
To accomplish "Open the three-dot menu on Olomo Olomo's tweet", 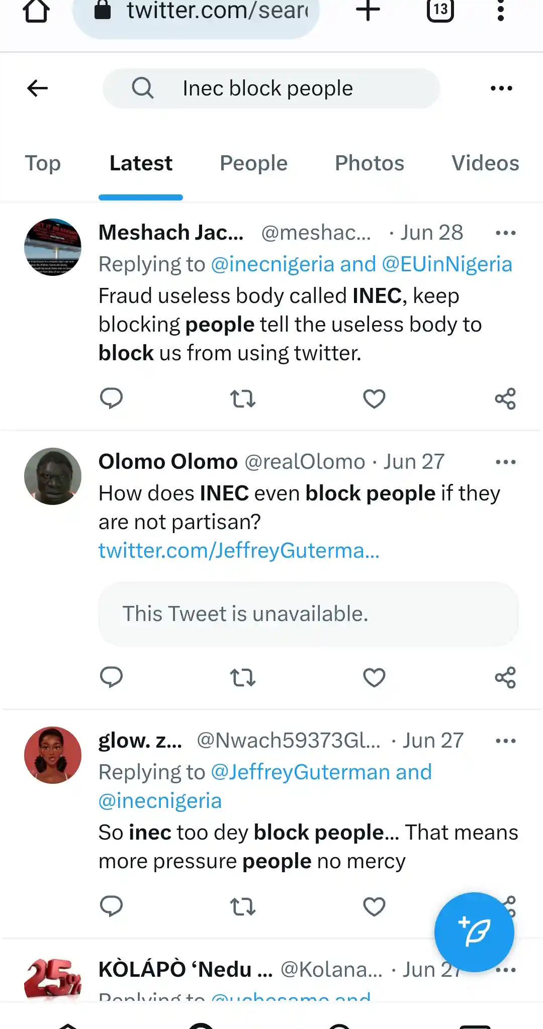I will pyautogui.click(x=506, y=461).
